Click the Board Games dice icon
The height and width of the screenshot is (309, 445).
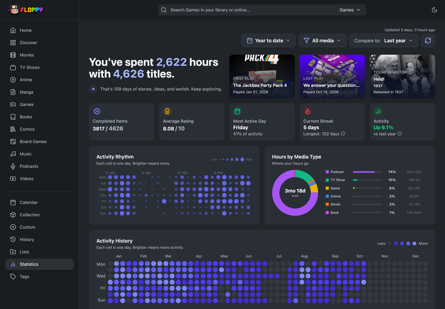coord(13,142)
